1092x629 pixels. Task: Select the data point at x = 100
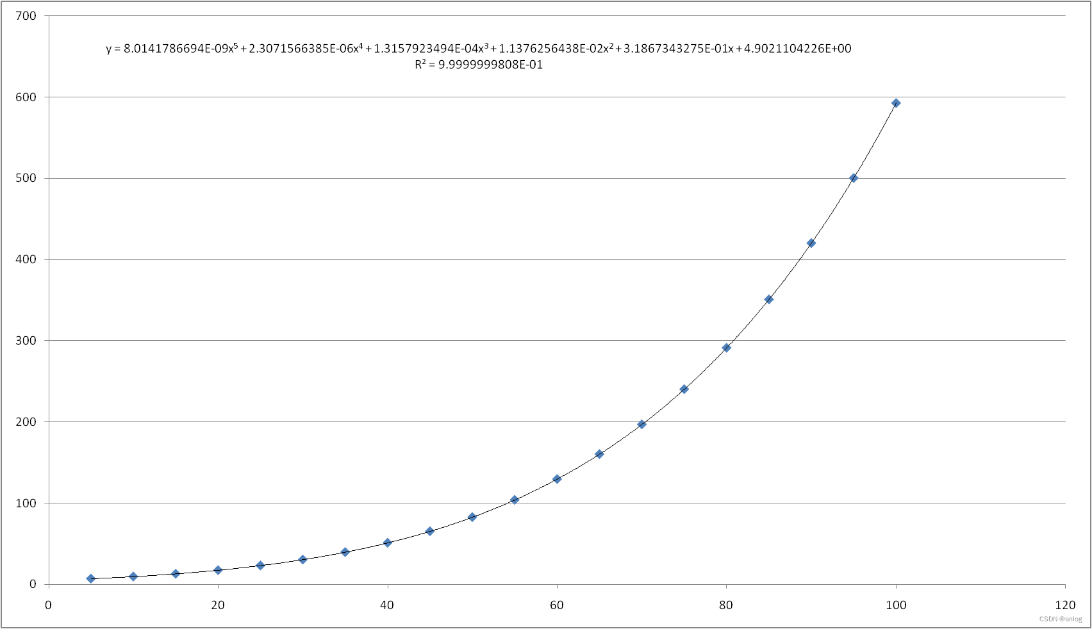[896, 103]
